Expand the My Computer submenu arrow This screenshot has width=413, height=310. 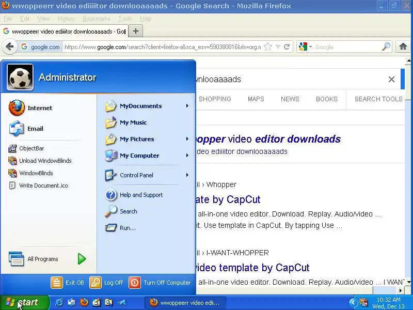(x=187, y=156)
